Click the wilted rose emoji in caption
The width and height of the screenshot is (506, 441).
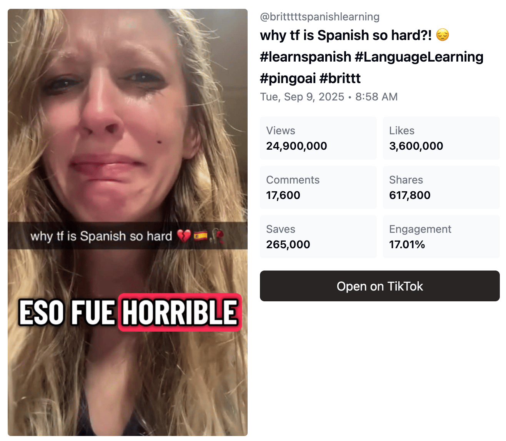click(x=218, y=236)
